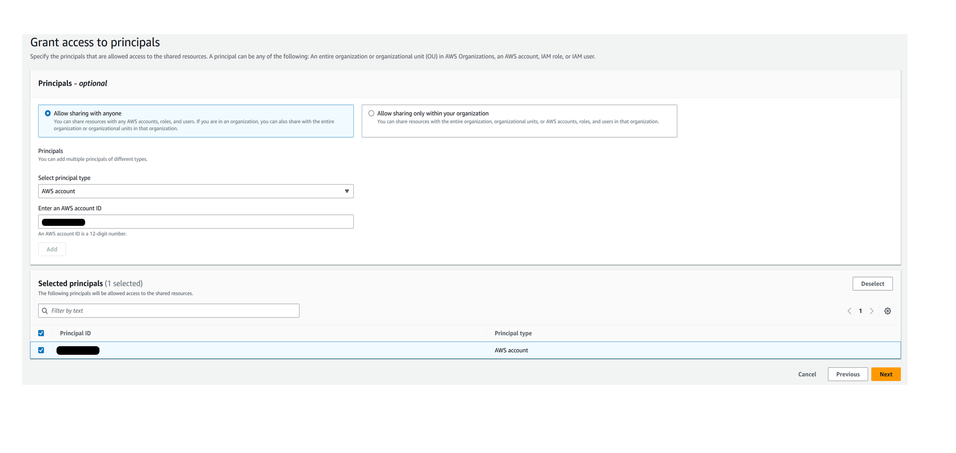This screenshot has height=453, width=956.
Task: Open the Select principal type dropdown
Action: (x=196, y=191)
